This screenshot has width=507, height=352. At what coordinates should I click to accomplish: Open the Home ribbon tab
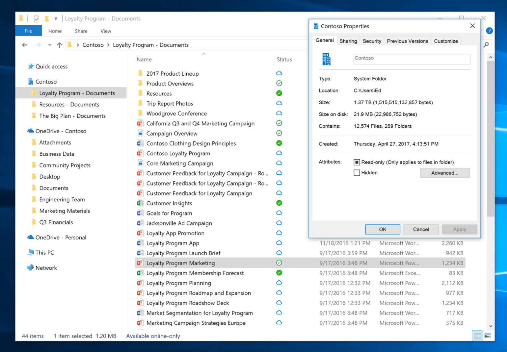pos(55,31)
